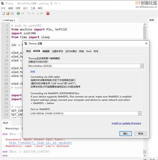Stop the backend with red STOP icon
Viewport: 158px width, 160px height.
pos(48,13)
